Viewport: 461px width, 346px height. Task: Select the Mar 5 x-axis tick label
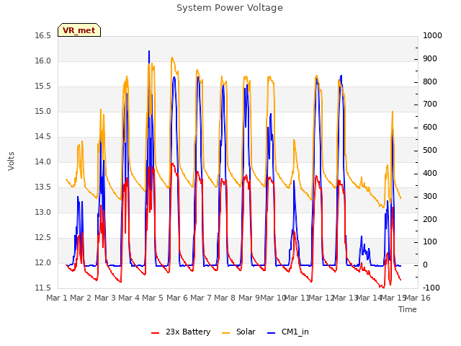[x=153, y=298]
